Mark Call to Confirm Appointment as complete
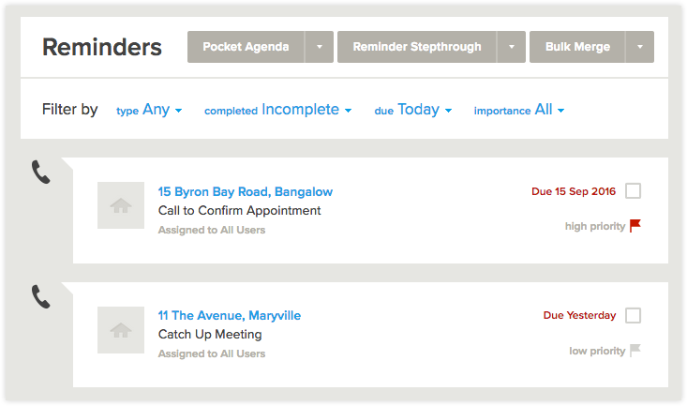Viewport: 687px width, 406px height. point(634,191)
